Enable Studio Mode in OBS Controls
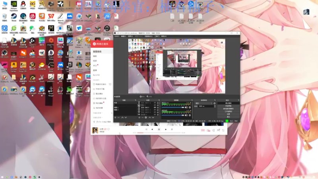Viewport: 318px width, 179px height. (x=228, y=111)
